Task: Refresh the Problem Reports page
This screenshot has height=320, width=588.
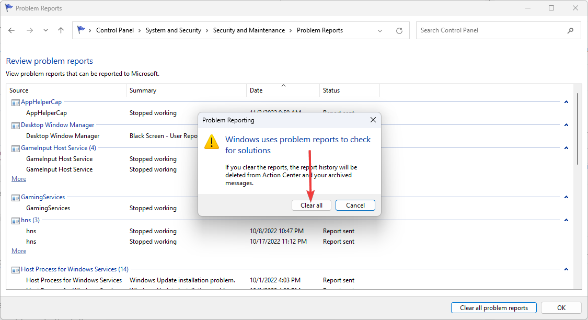Action: tap(399, 31)
